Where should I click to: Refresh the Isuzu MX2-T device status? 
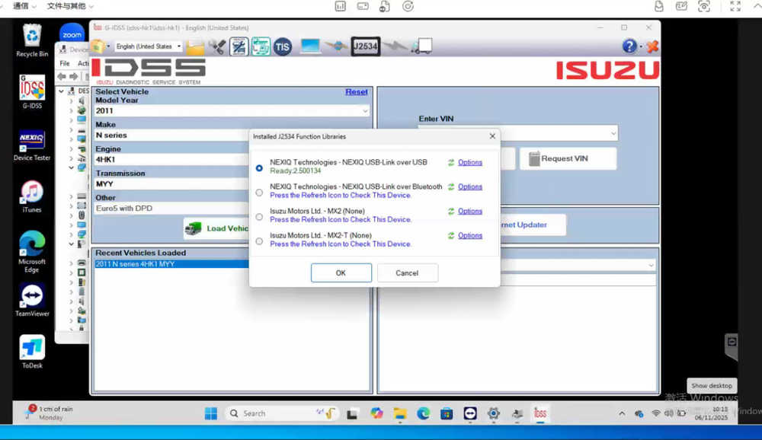pos(451,236)
